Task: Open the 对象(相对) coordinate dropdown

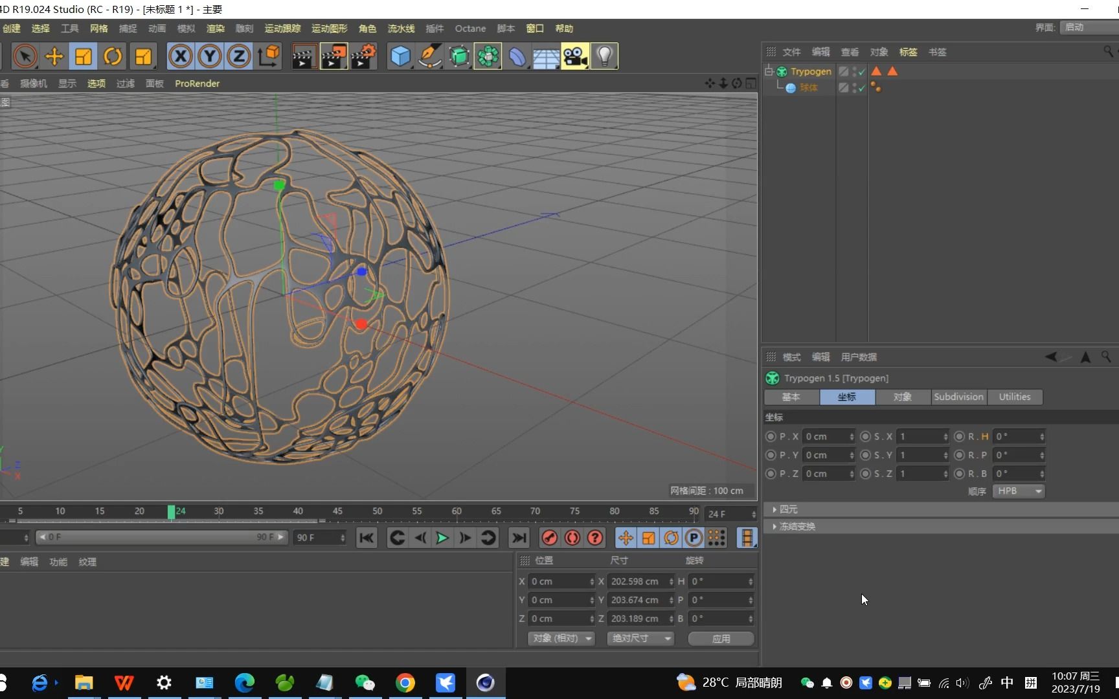Action: 561,639
